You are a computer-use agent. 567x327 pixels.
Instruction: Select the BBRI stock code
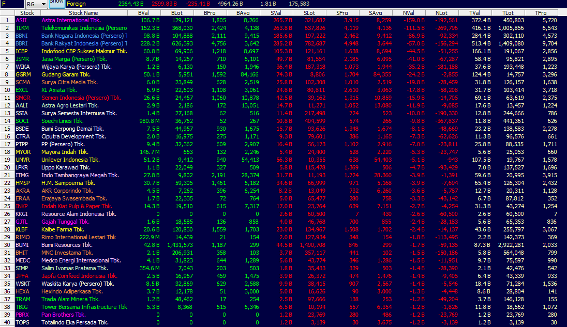pyautogui.click(x=21, y=43)
